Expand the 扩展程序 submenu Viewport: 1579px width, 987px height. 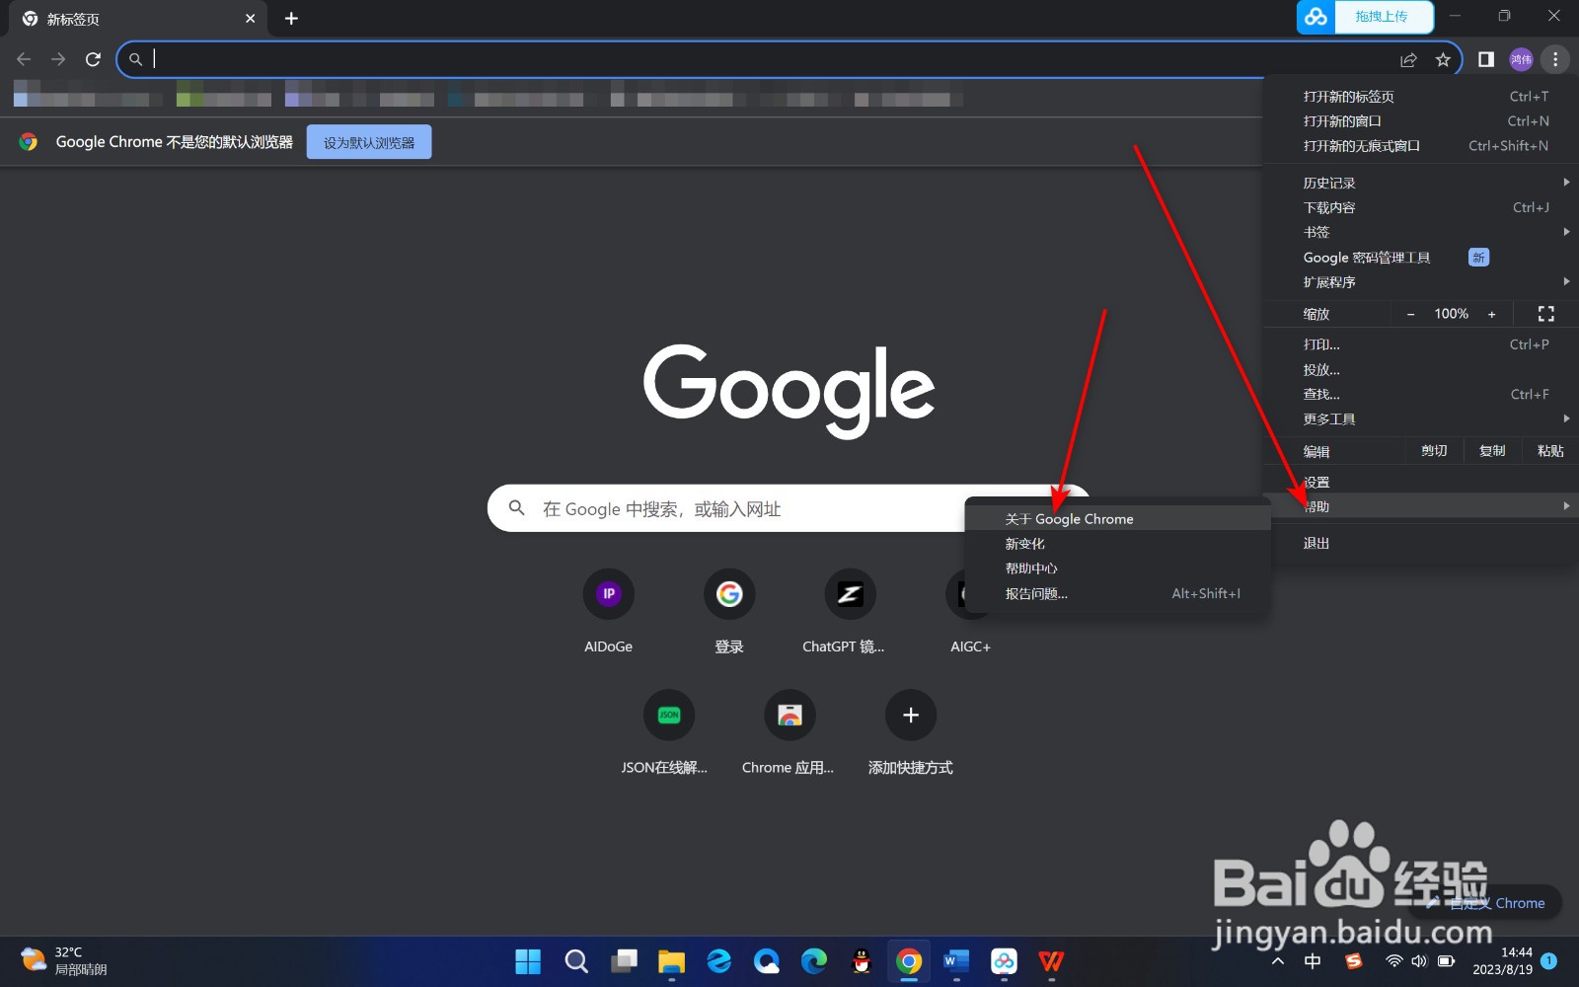point(1421,282)
